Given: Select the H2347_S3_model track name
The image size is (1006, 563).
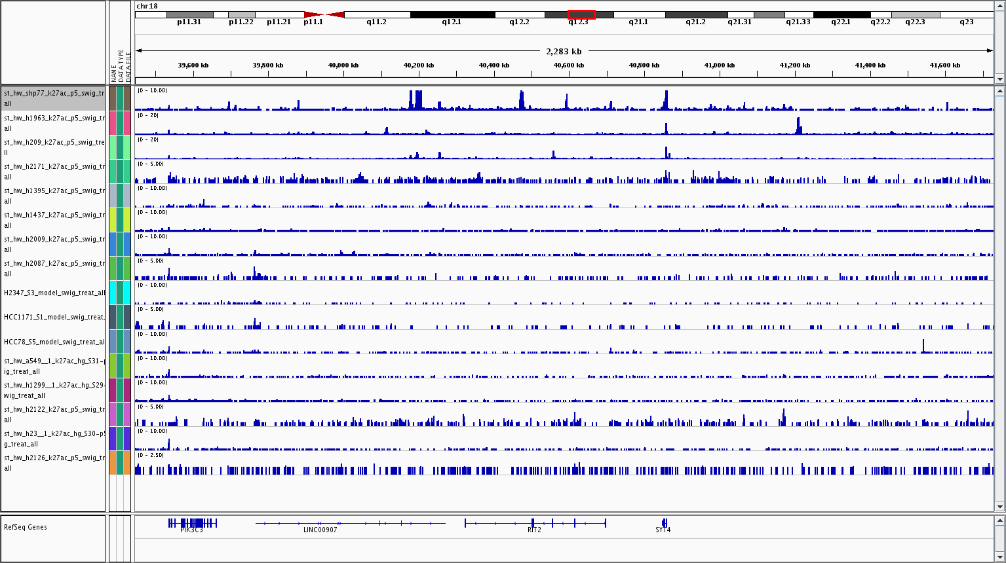Looking at the screenshot, I should pos(53,293).
